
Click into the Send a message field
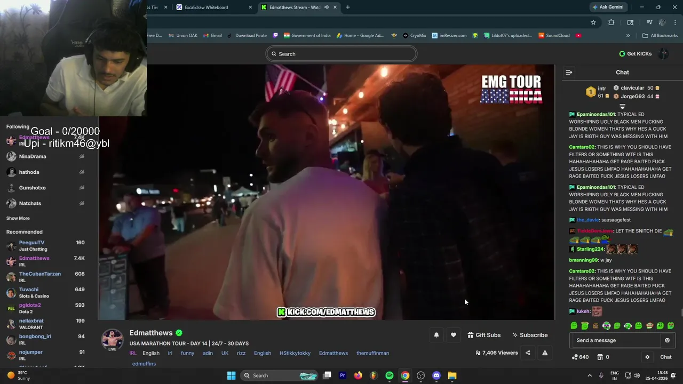tap(616, 340)
